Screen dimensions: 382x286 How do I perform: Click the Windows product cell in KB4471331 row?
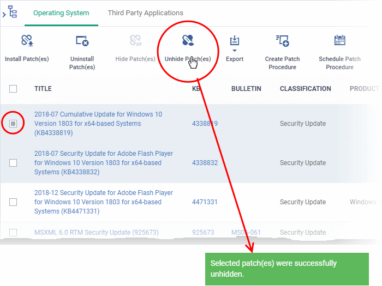[364, 202]
